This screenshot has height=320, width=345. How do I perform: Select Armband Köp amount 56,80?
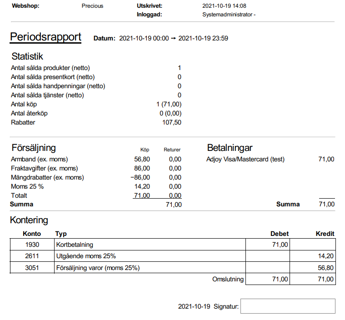pyautogui.click(x=142, y=160)
